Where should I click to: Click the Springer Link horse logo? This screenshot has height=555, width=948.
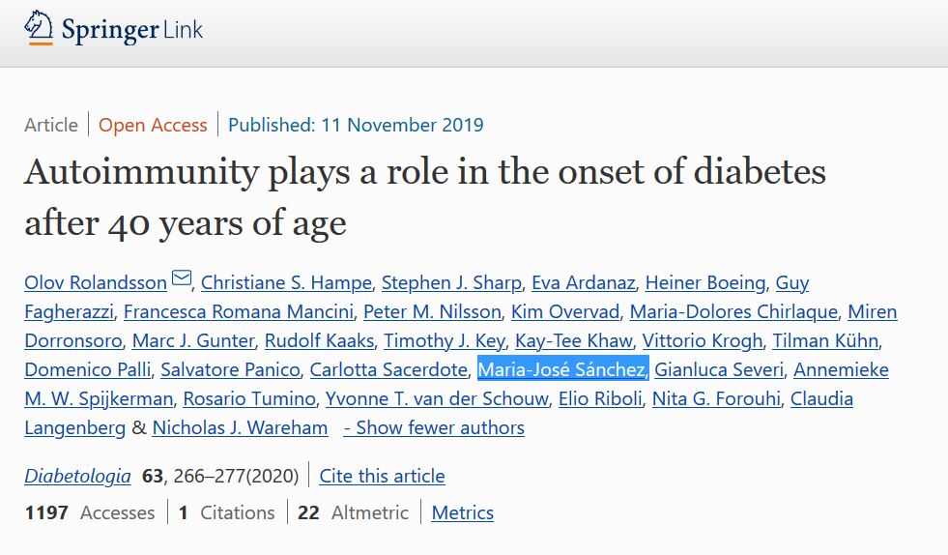click(x=39, y=29)
